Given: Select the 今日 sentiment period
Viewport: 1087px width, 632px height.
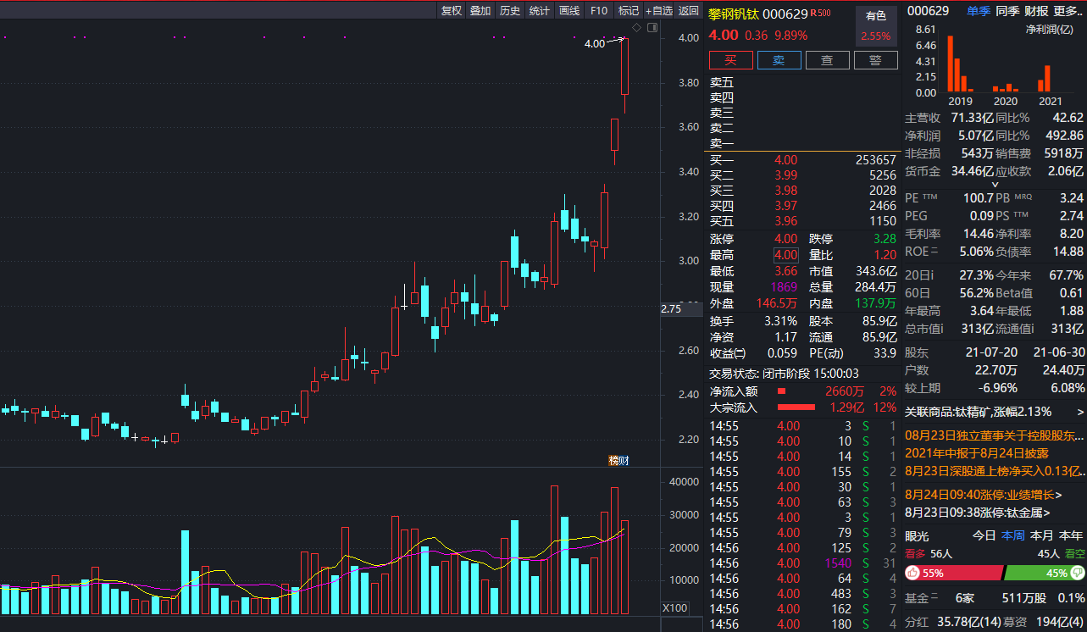Looking at the screenshot, I should click(x=984, y=535).
